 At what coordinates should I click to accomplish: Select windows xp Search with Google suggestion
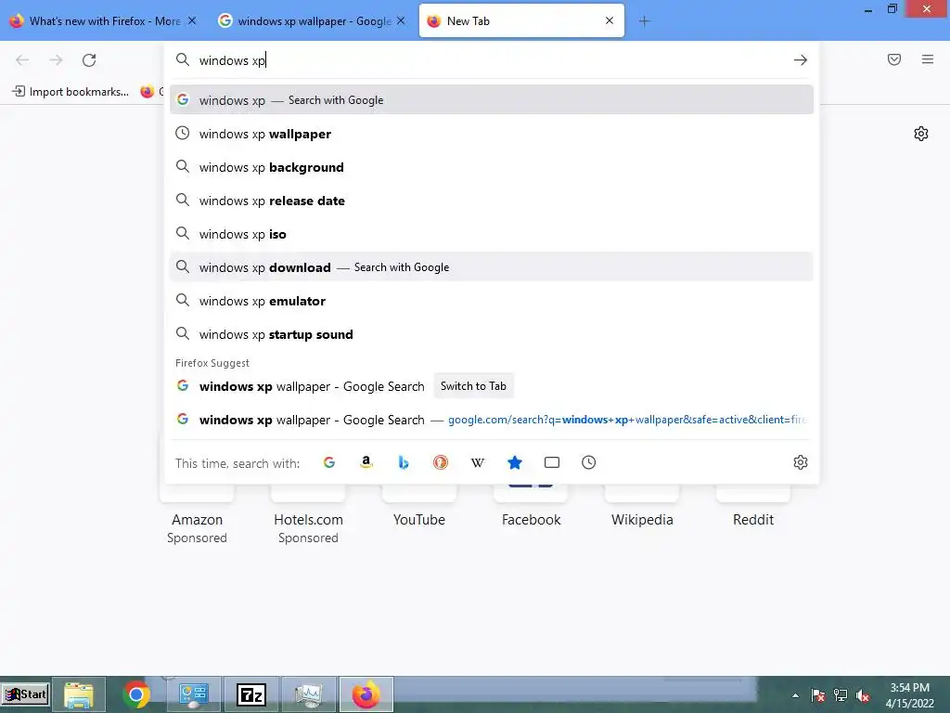(x=492, y=100)
